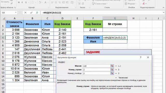Open the merge cells dropdown arrow

point(75,2)
